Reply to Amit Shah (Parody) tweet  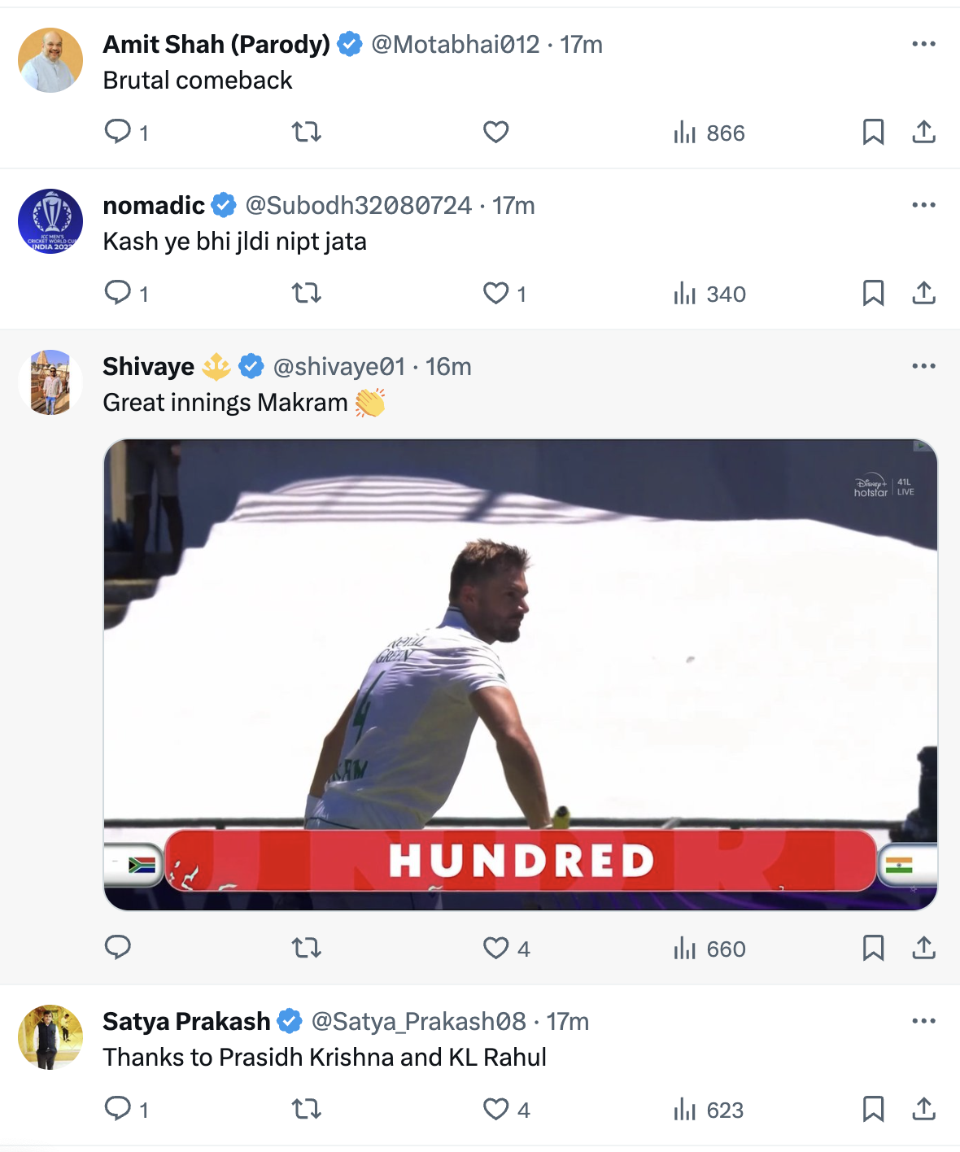pyautogui.click(x=118, y=132)
